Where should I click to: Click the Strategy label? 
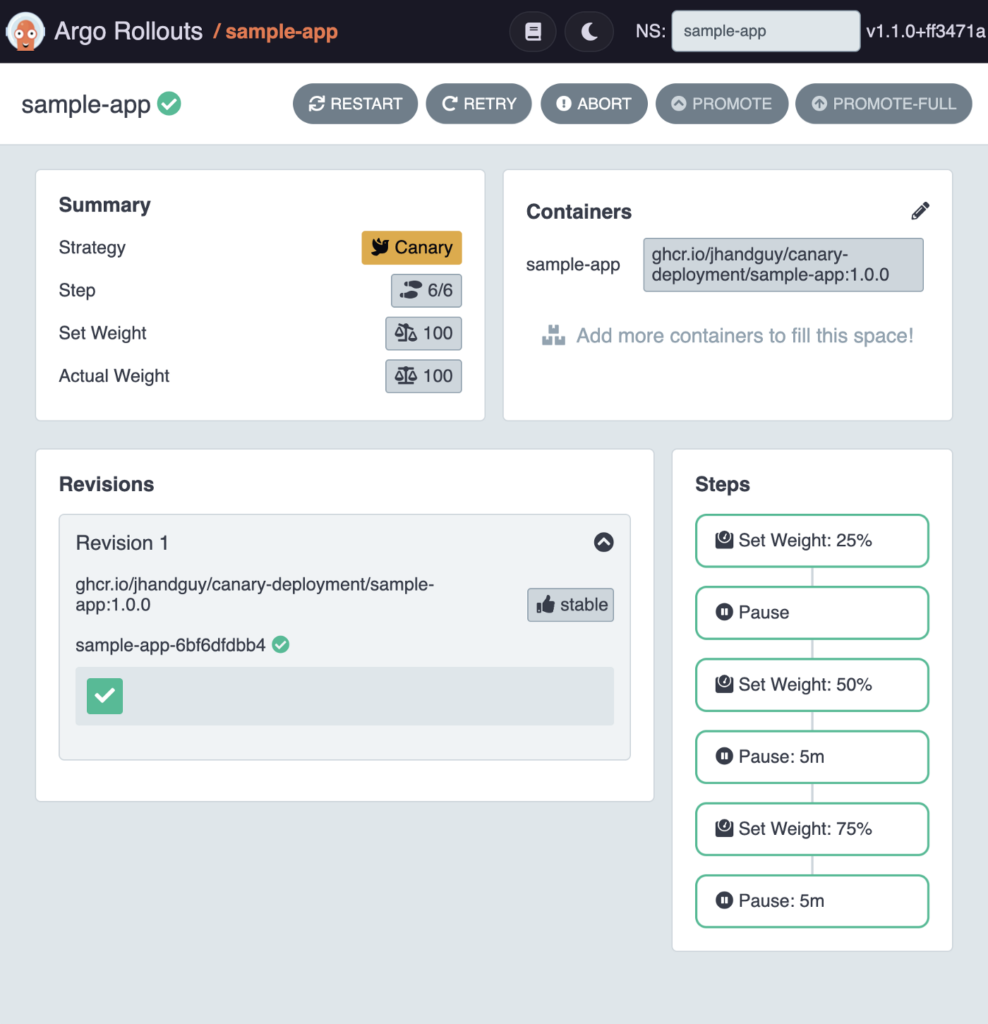92,248
